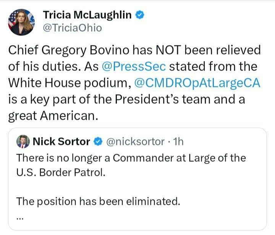Image resolution: width=275 pixels, height=235 pixels.
Task: Click Nick Sortor's blue verified badge
Action: click(98, 142)
